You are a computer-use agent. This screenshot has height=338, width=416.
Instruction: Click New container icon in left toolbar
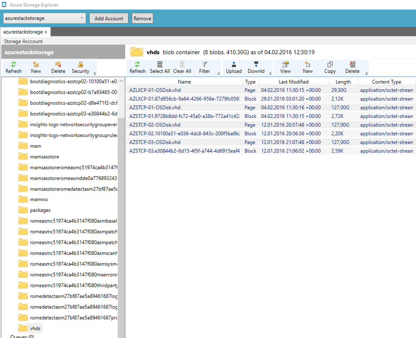pos(36,64)
